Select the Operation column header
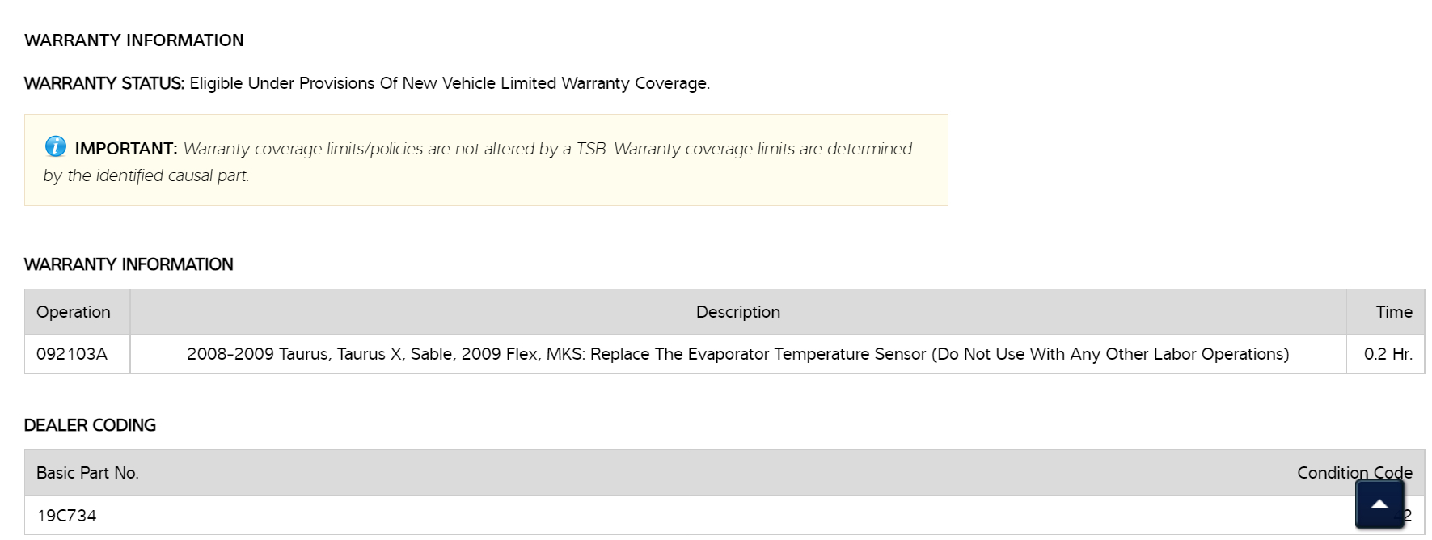 74,312
